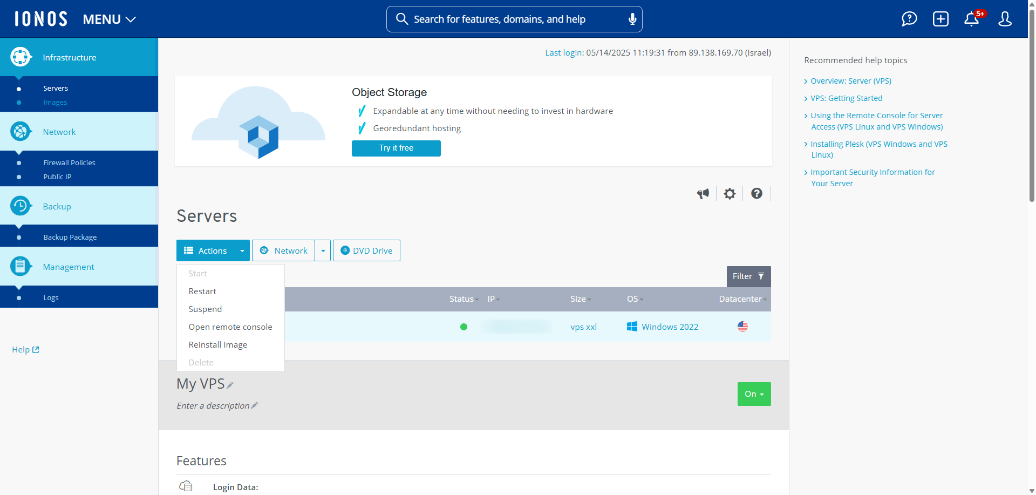
Task: Toggle the Actions dropdown arrow
Action: [x=242, y=250]
